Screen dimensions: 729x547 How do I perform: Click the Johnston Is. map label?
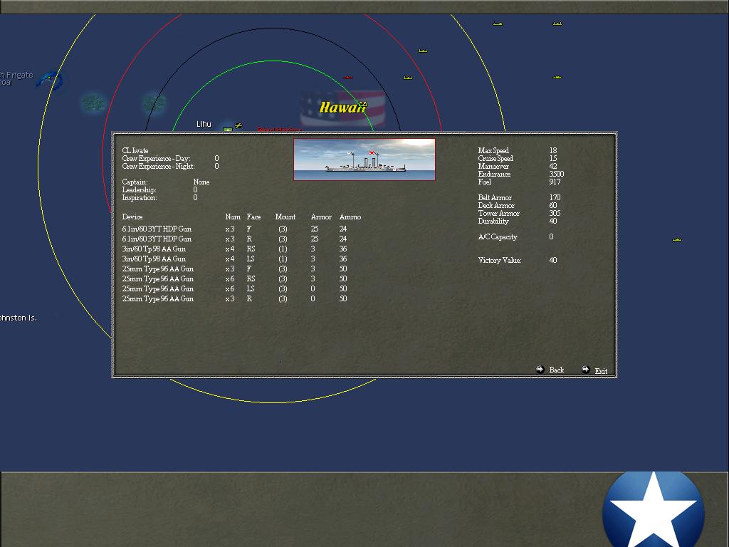pos(18,318)
